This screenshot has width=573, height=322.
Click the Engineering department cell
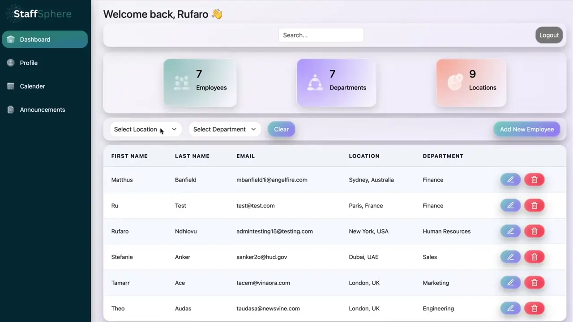438,309
